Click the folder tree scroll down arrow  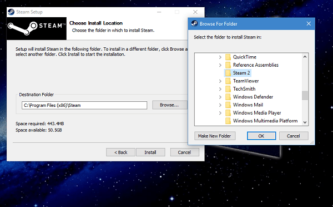tap(305, 122)
